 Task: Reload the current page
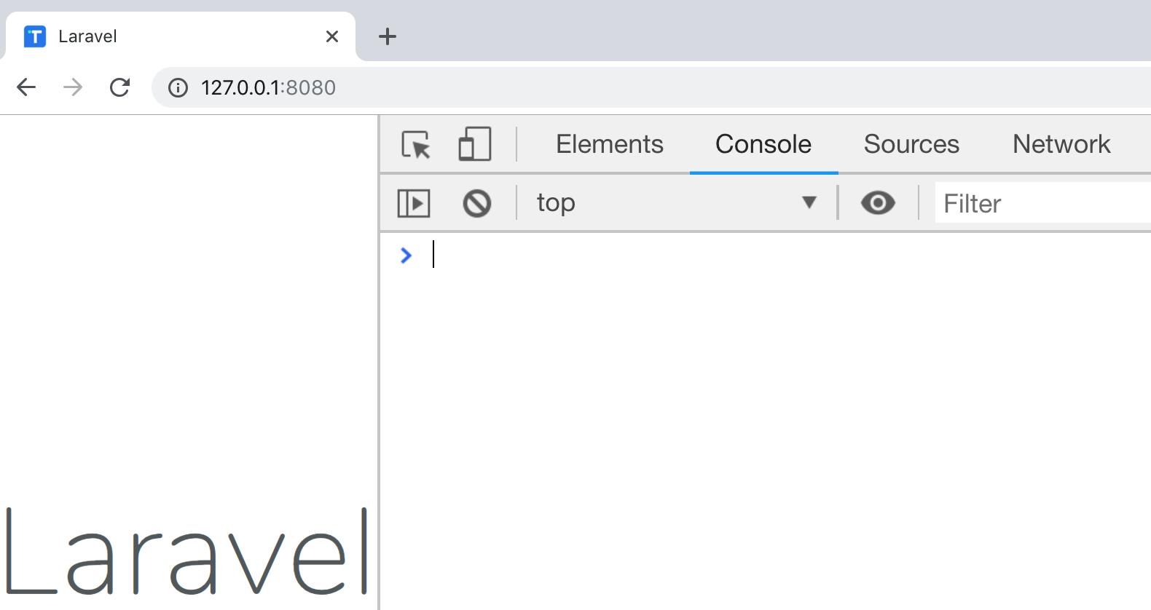tap(119, 87)
